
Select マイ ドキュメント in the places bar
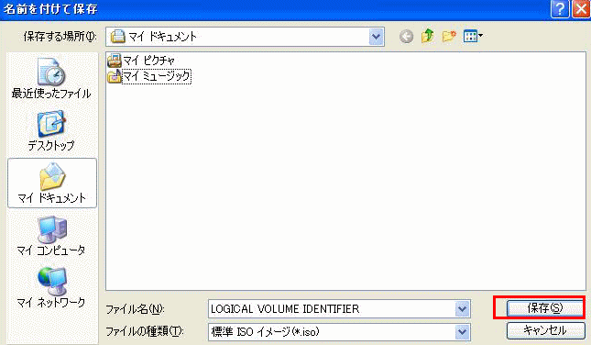[x=52, y=184]
